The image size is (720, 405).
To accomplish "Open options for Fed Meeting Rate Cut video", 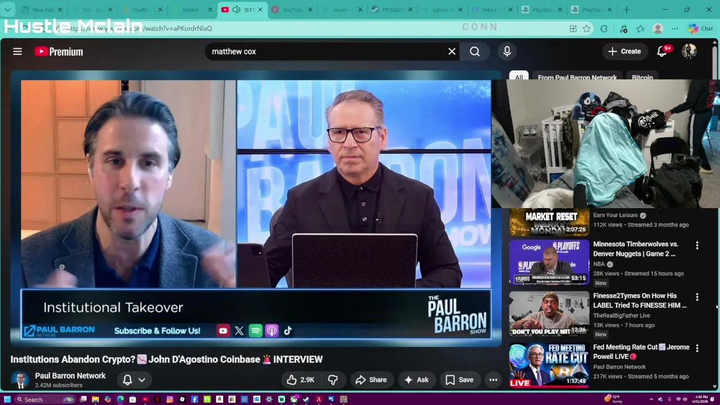I will coord(697,349).
